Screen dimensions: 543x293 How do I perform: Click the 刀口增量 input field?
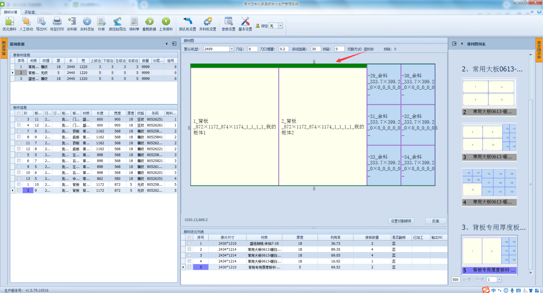tap(284, 49)
